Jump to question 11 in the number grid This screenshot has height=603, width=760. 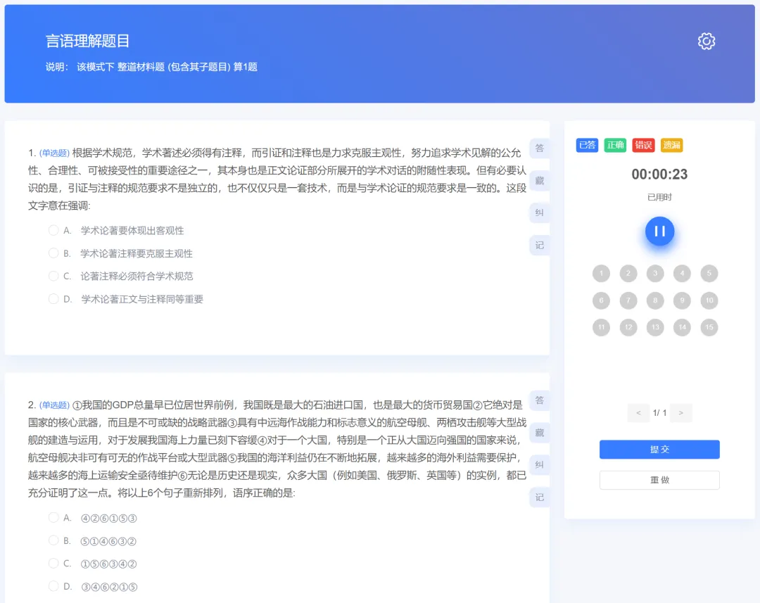click(x=601, y=327)
